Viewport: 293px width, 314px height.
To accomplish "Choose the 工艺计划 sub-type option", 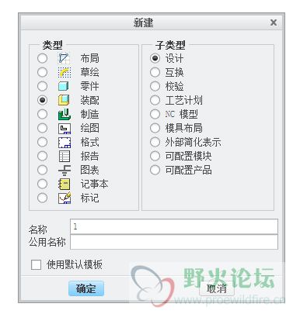I will pyautogui.click(x=155, y=100).
